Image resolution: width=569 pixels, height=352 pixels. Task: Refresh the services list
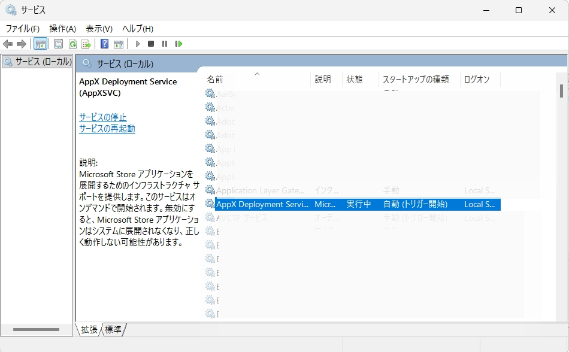click(x=72, y=43)
